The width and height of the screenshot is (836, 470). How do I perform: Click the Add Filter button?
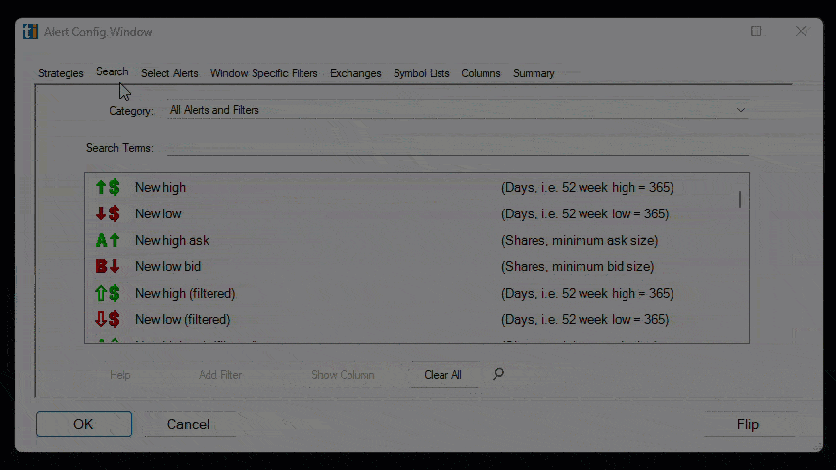coord(220,375)
